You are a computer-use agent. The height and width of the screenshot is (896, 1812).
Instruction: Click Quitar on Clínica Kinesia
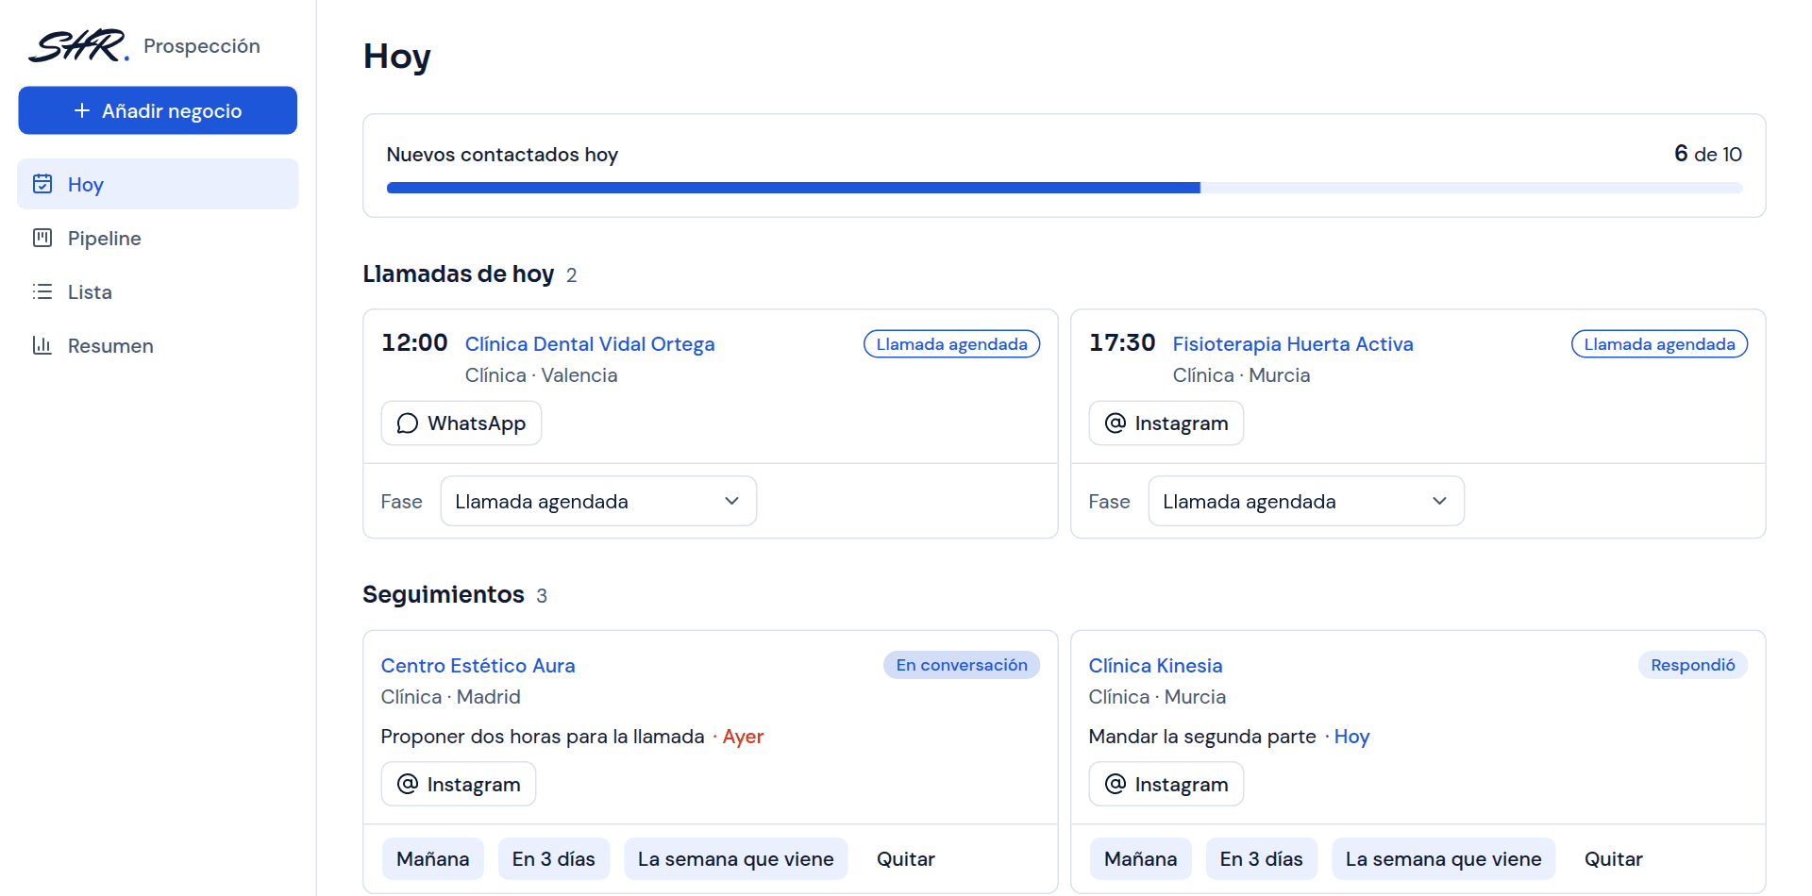coord(1614,859)
